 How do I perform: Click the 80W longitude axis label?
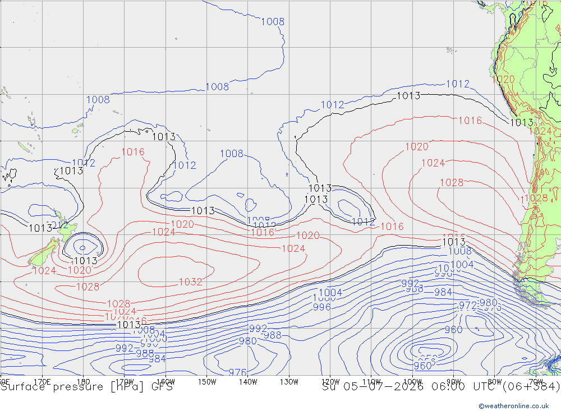[x=495, y=381]
